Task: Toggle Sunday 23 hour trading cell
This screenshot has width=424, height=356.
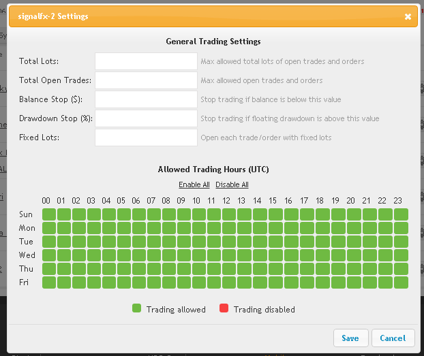Action: click(x=401, y=214)
